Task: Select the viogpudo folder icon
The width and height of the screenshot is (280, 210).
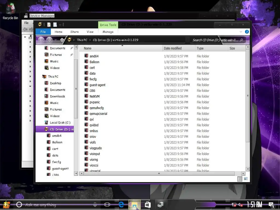Action: coord(86,148)
